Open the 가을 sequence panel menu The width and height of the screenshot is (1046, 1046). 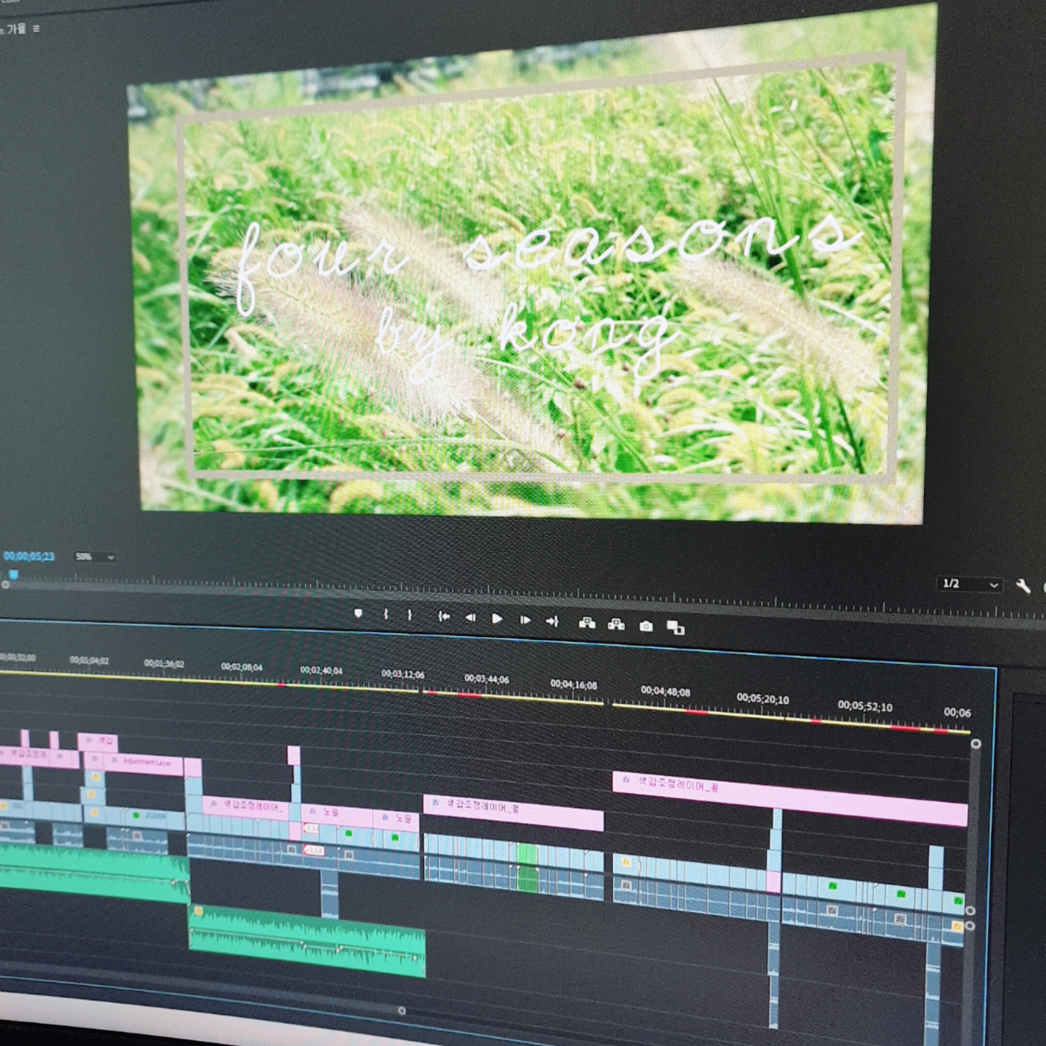[x=36, y=29]
